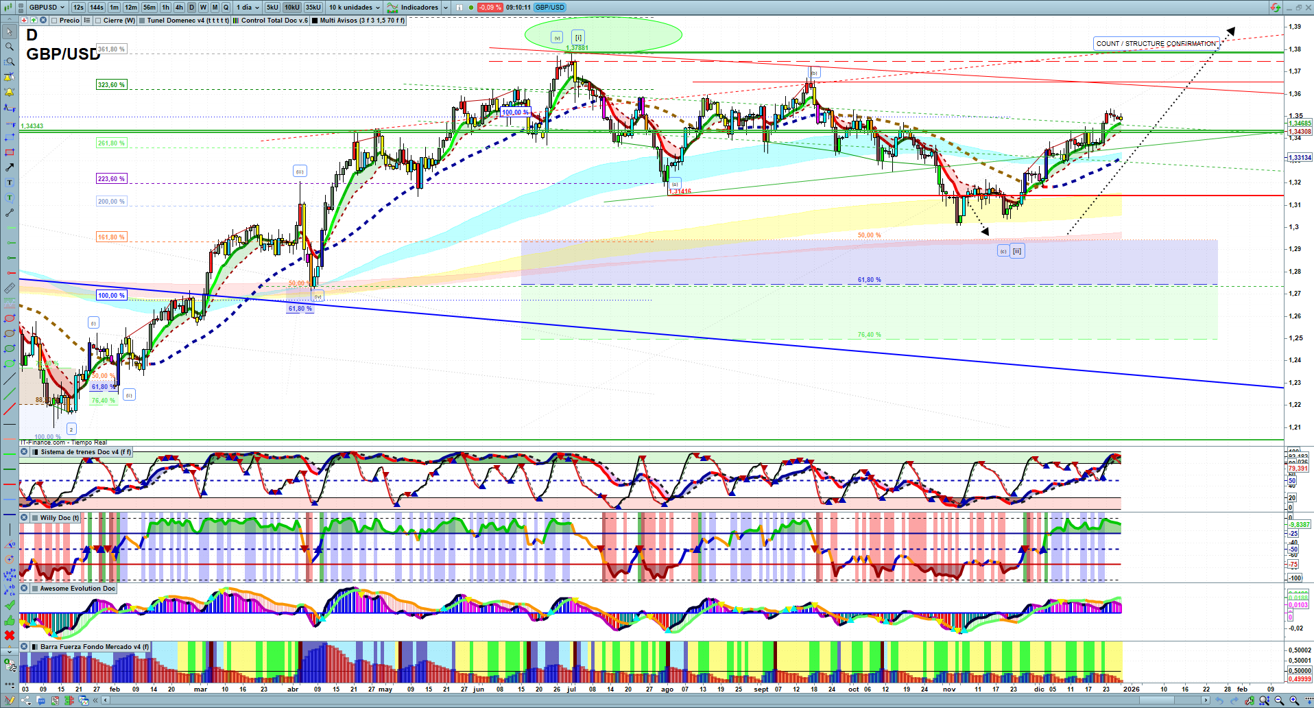Select the red rectangle drawing tool
Viewport: 1314px width, 708px height.
[x=10, y=152]
